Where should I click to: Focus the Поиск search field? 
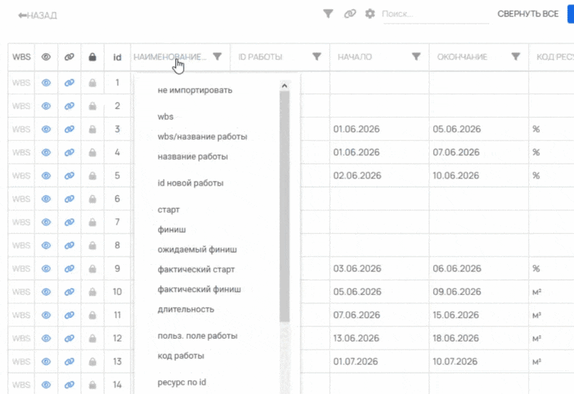[436, 14]
